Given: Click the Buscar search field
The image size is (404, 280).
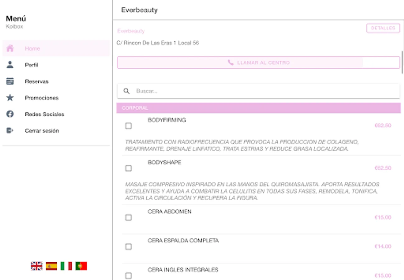Looking at the screenshot, I should coord(265,91).
